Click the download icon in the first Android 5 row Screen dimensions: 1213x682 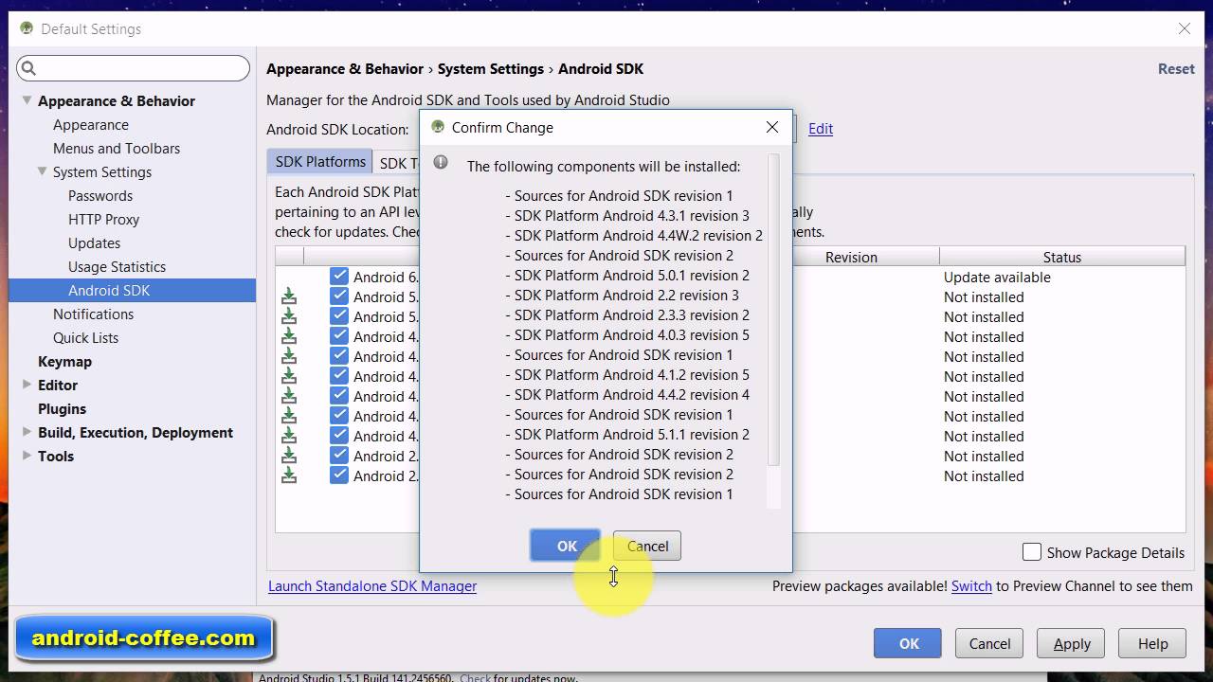click(x=289, y=296)
